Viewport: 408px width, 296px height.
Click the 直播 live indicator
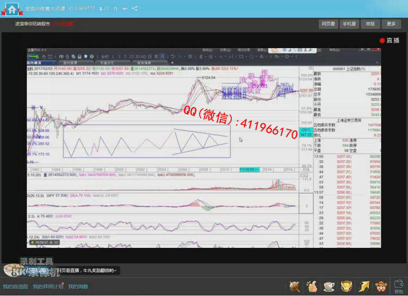coord(390,41)
